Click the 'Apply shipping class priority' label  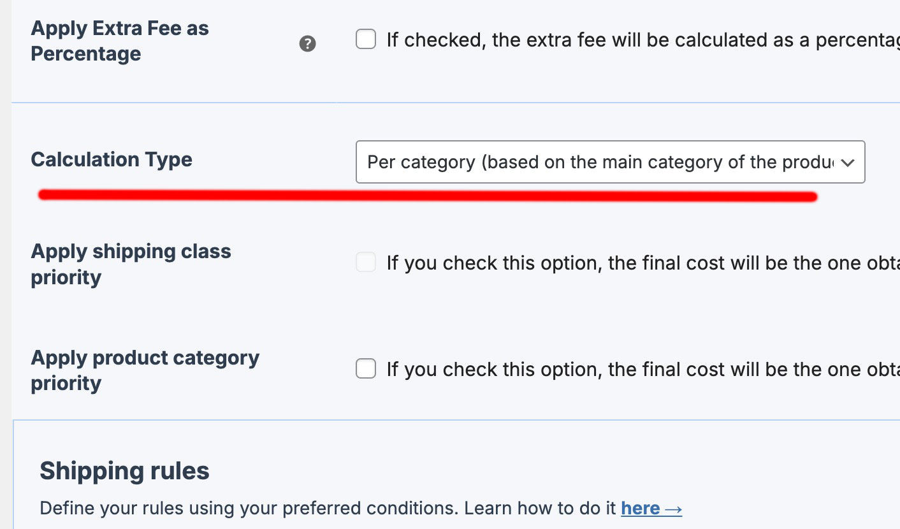coord(131,264)
